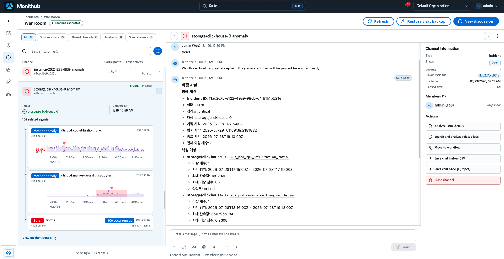This screenshot has height=259, width=504.
Task: Click the instance-20251228-1839 anomaly alert icon
Action: point(27,71)
